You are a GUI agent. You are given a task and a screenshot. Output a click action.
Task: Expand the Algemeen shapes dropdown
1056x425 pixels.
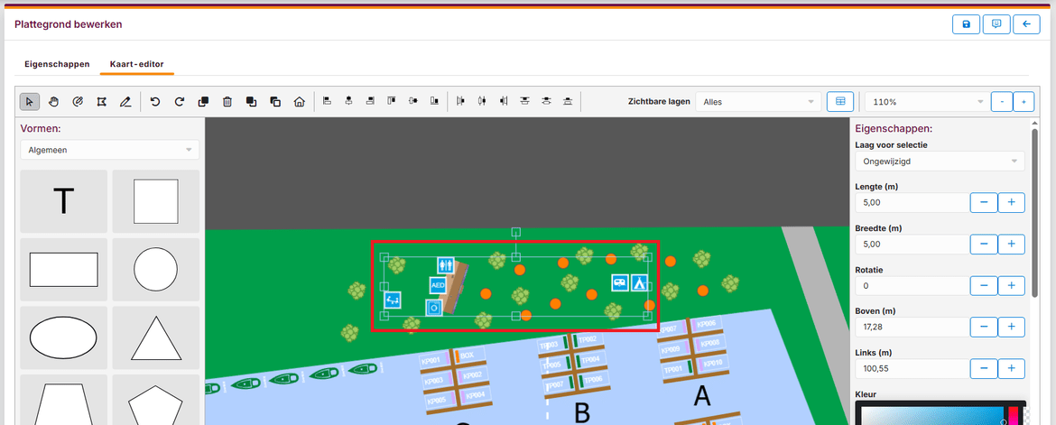tap(109, 150)
